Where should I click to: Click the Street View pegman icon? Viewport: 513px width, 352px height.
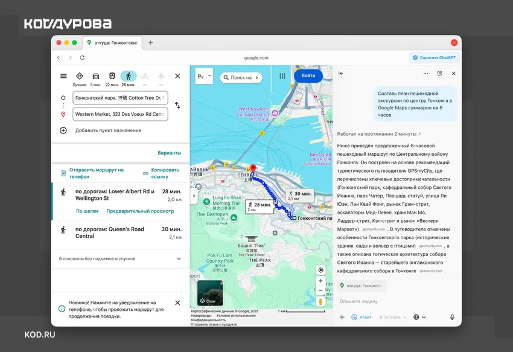click(x=320, y=301)
